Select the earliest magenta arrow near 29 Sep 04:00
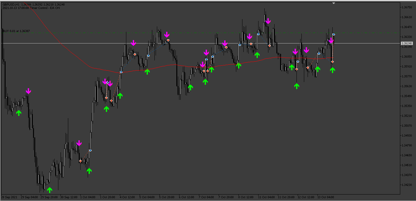 [x=28, y=91]
